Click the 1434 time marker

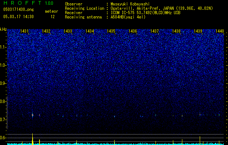point(90,31)
